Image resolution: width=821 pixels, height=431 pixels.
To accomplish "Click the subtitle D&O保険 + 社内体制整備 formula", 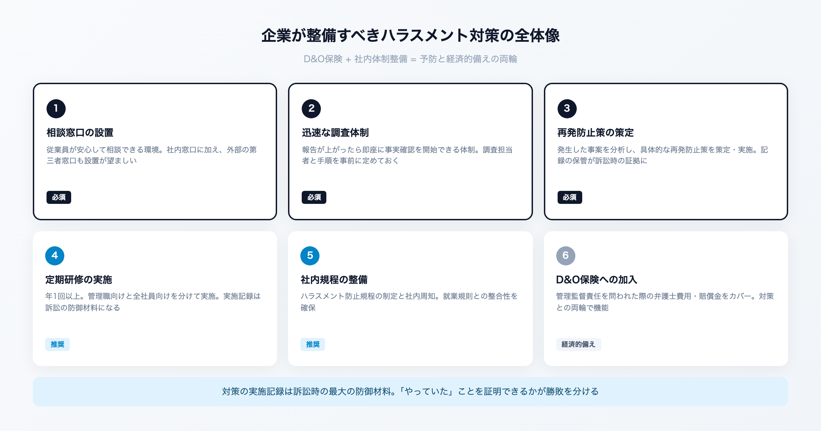I will click(x=410, y=59).
